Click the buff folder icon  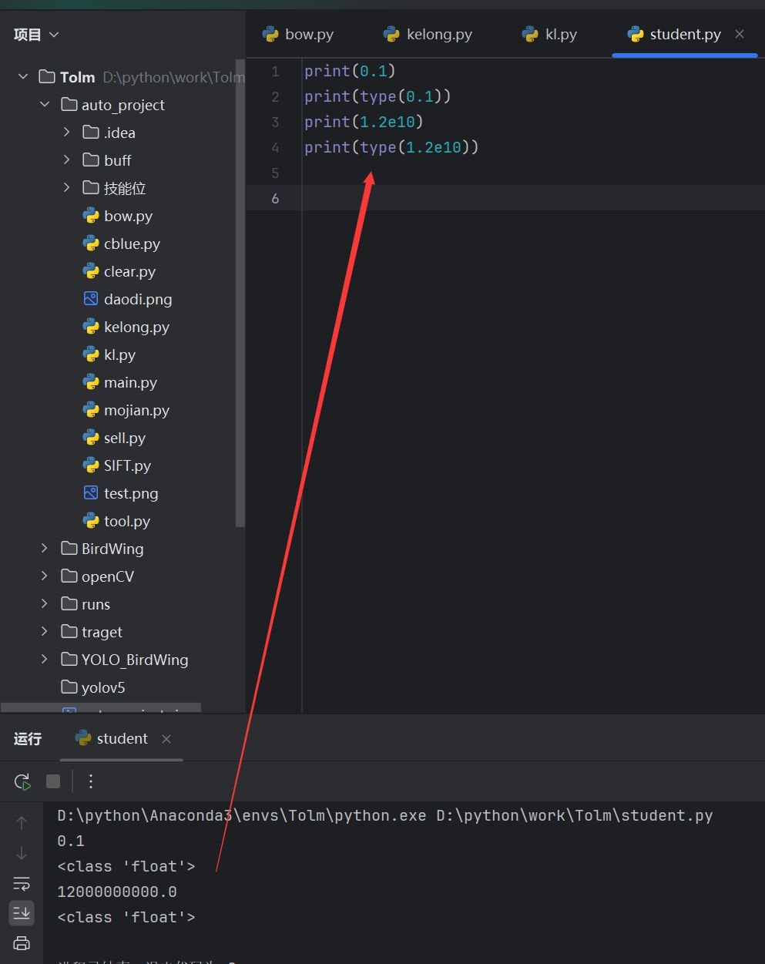pos(91,160)
